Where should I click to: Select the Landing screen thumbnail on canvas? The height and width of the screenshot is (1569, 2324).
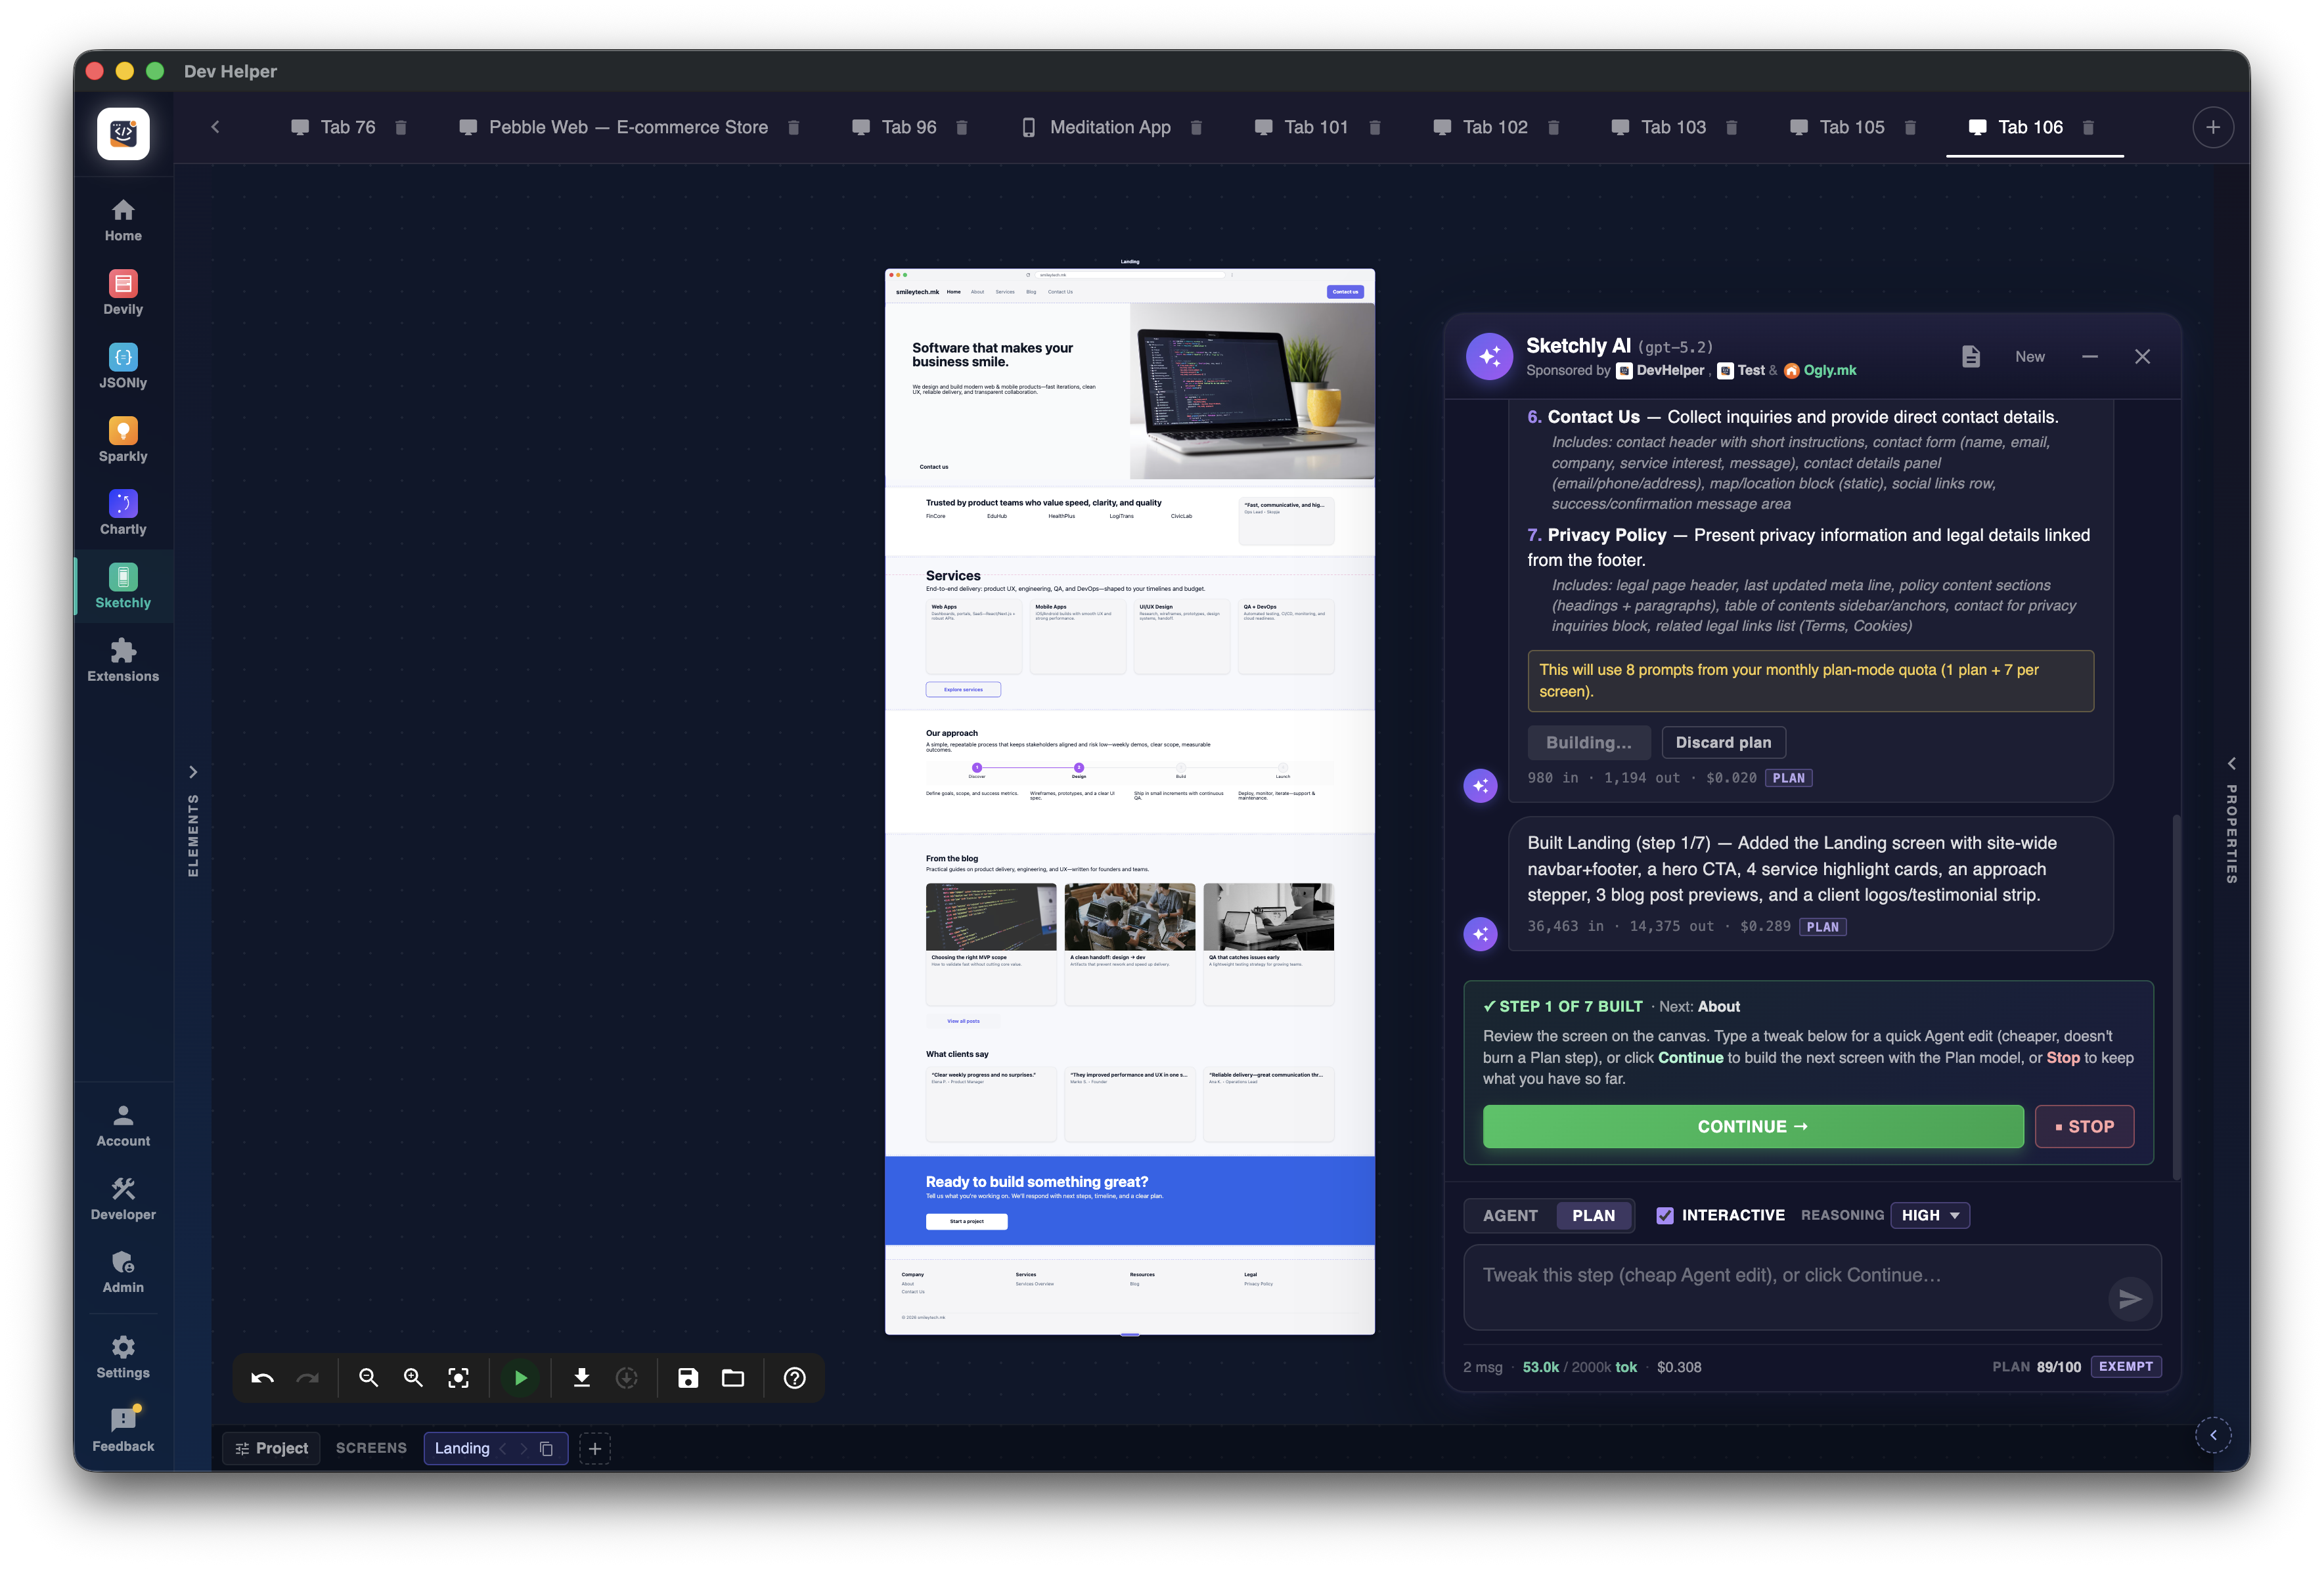pos(1130,802)
